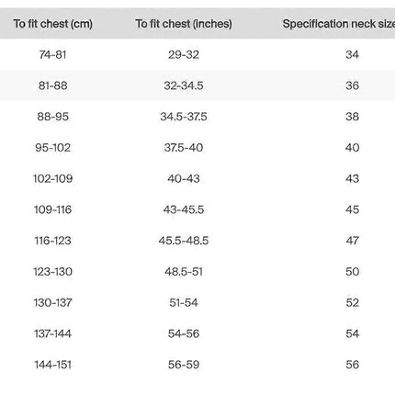Image resolution: width=395 pixels, height=395 pixels.
Task: Select the 137-144 chest cm cell
Action: coord(52,333)
